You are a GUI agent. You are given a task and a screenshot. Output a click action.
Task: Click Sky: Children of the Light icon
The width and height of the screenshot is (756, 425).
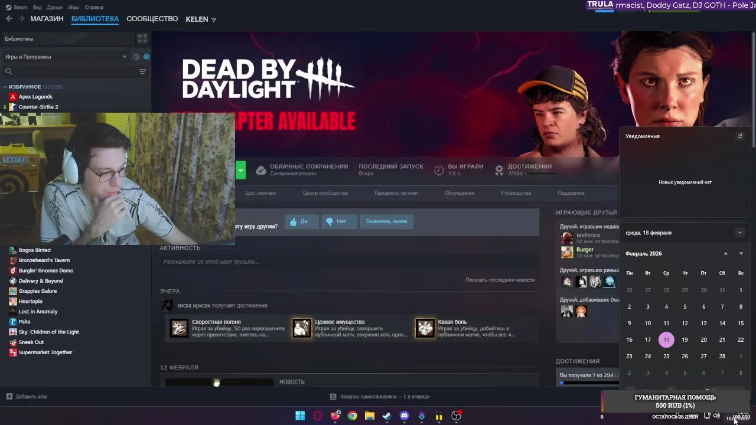12,332
